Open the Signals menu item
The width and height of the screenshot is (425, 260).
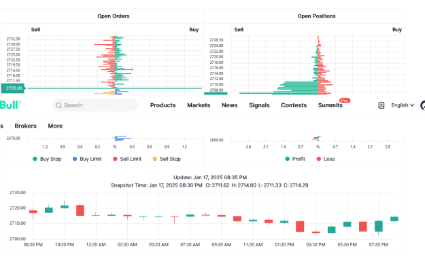pyautogui.click(x=259, y=105)
